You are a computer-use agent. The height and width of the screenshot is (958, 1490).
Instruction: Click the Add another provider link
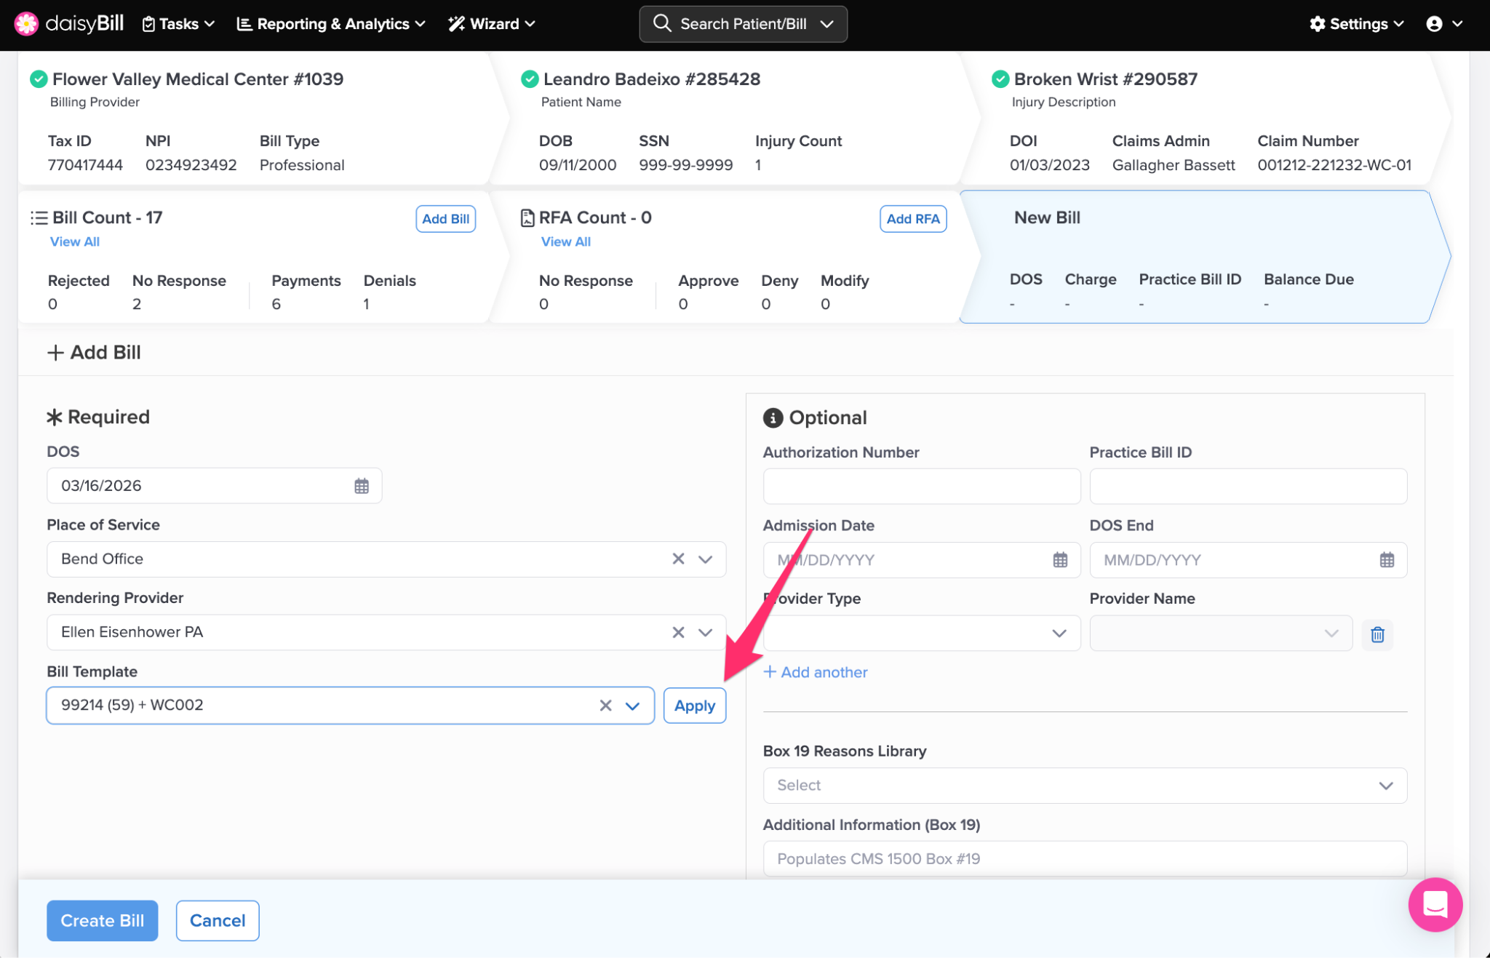coord(815,672)
